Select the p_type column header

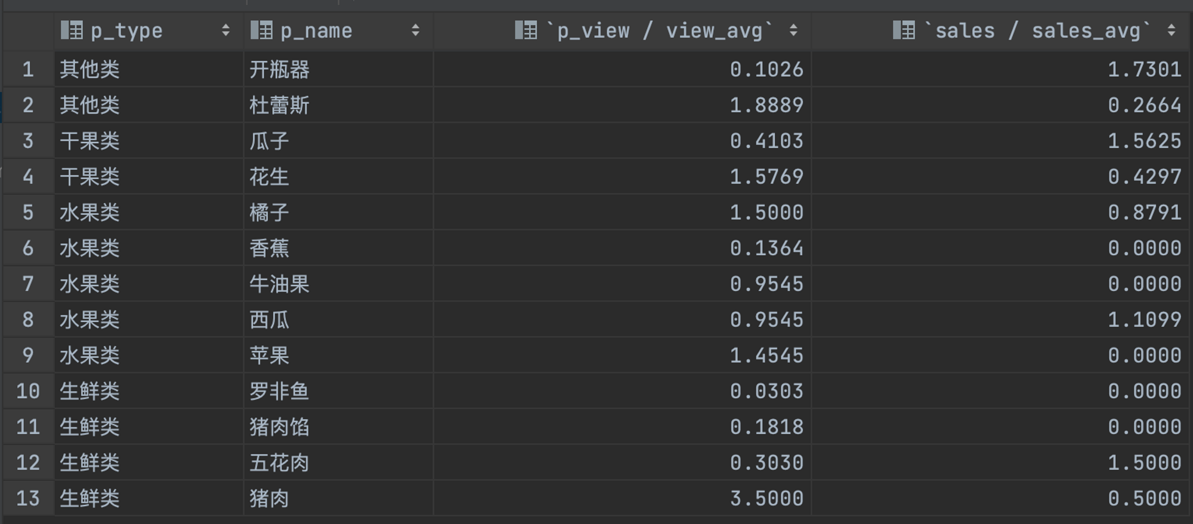coord(149,31)
